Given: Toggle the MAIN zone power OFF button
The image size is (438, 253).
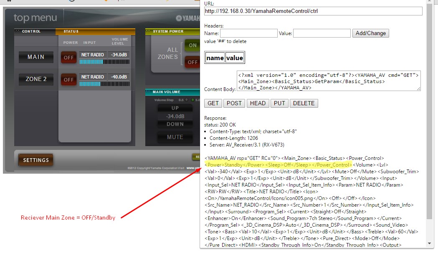Looking at the screenshot, I should click(x=68, y=58).
